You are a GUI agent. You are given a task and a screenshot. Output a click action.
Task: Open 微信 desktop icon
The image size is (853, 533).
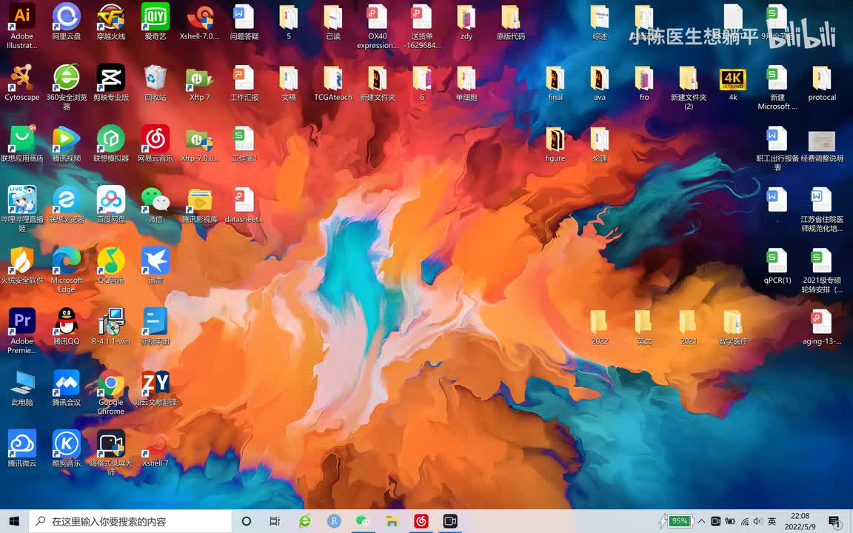pyautogui.click(x=155, y=204)
